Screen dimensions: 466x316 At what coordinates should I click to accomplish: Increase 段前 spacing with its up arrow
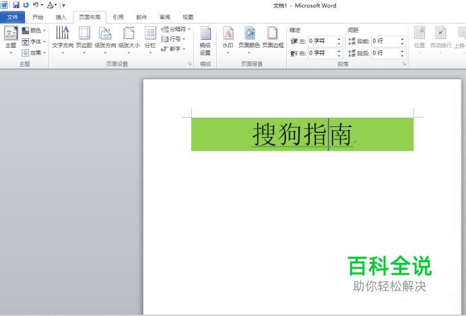403,39
